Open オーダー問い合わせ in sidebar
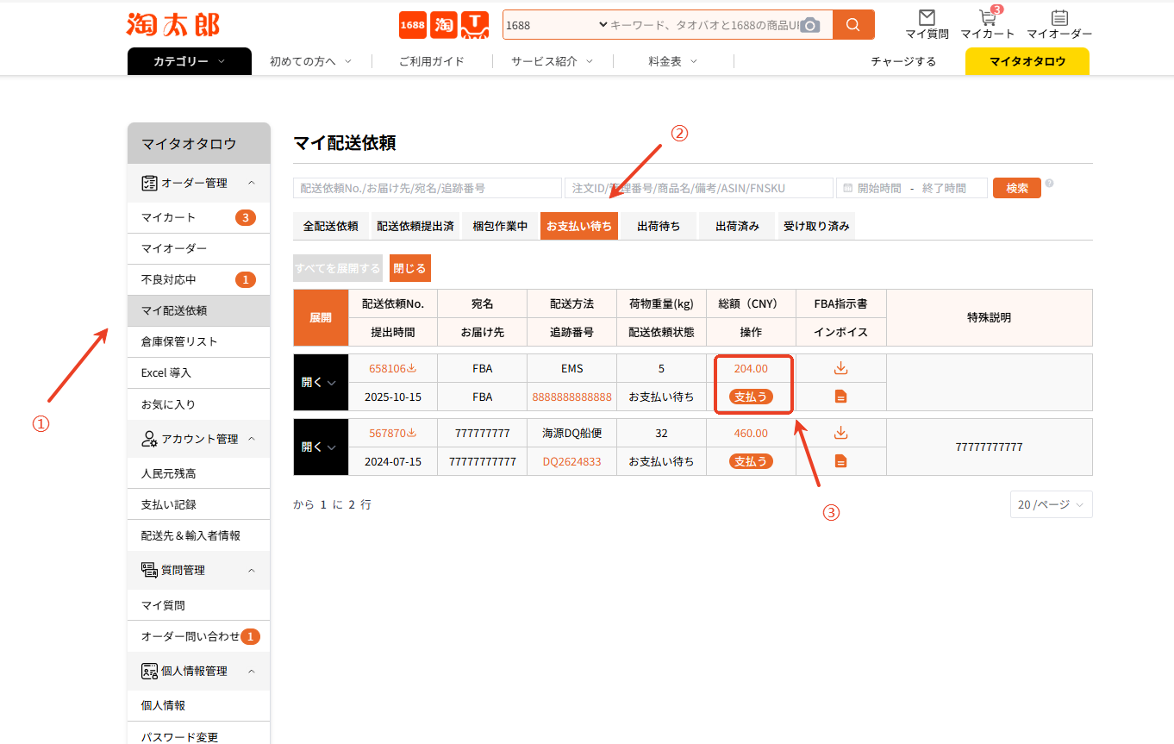This screenshot has width=1174, height=744. [x=199, y=636]
